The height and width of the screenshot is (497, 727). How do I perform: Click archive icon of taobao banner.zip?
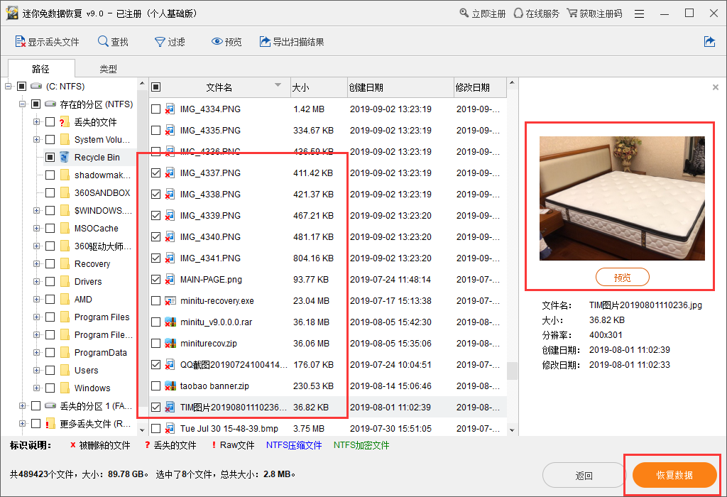pos(170,386)
